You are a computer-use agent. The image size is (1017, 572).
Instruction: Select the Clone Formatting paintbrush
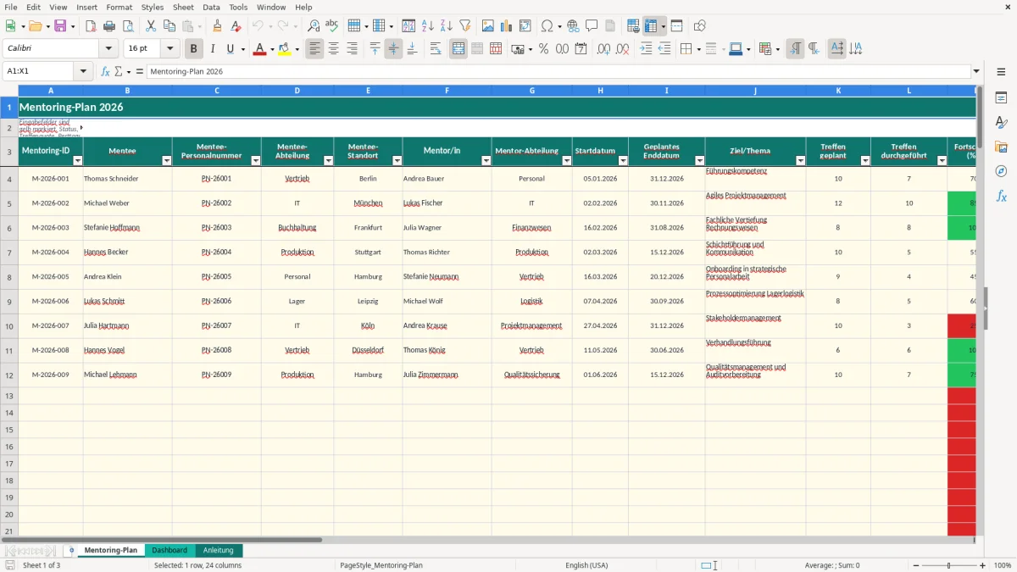click(217, 26)
